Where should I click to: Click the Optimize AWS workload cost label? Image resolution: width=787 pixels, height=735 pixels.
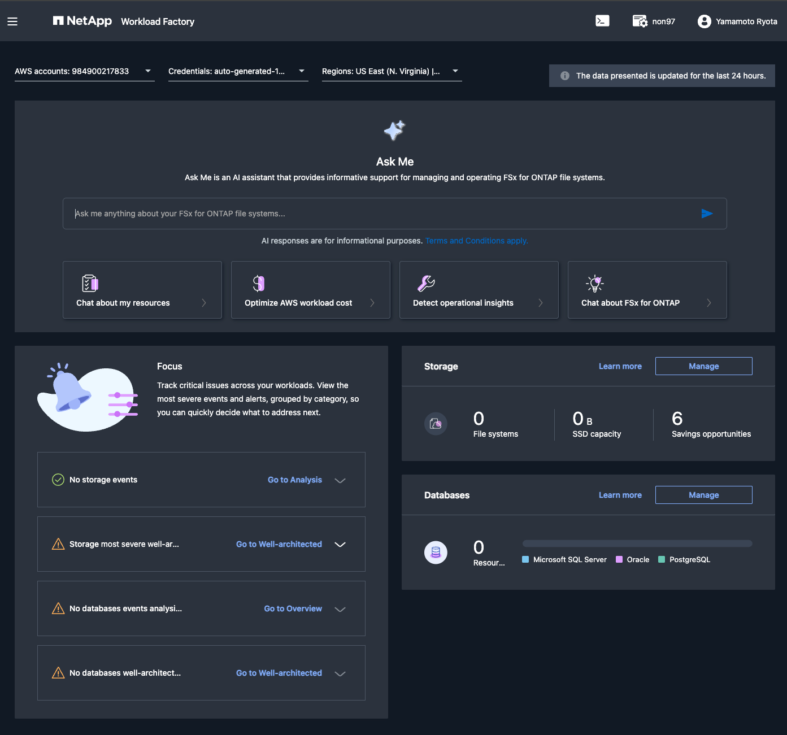[x=298, y=303]
